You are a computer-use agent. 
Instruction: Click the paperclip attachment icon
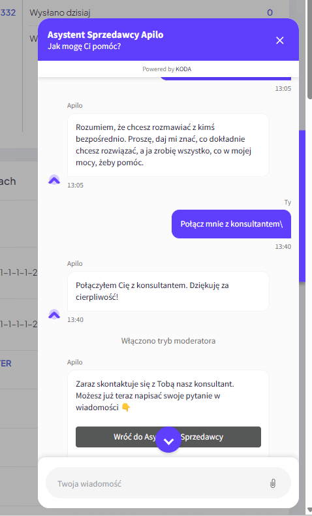point(273,483)
